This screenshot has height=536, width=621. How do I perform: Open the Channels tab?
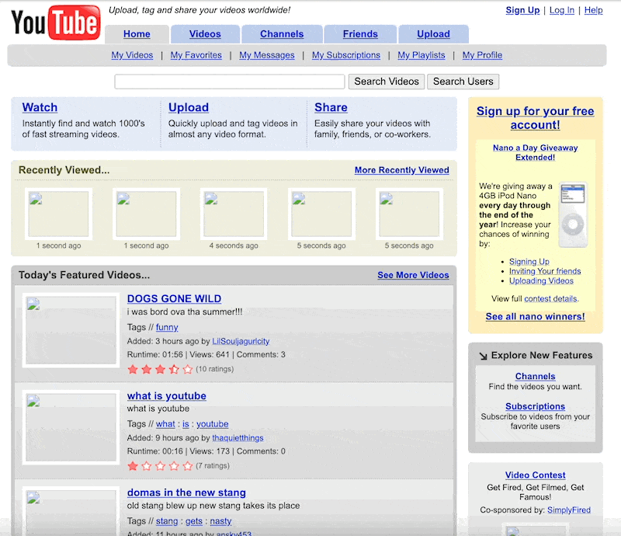coord(282,34)
